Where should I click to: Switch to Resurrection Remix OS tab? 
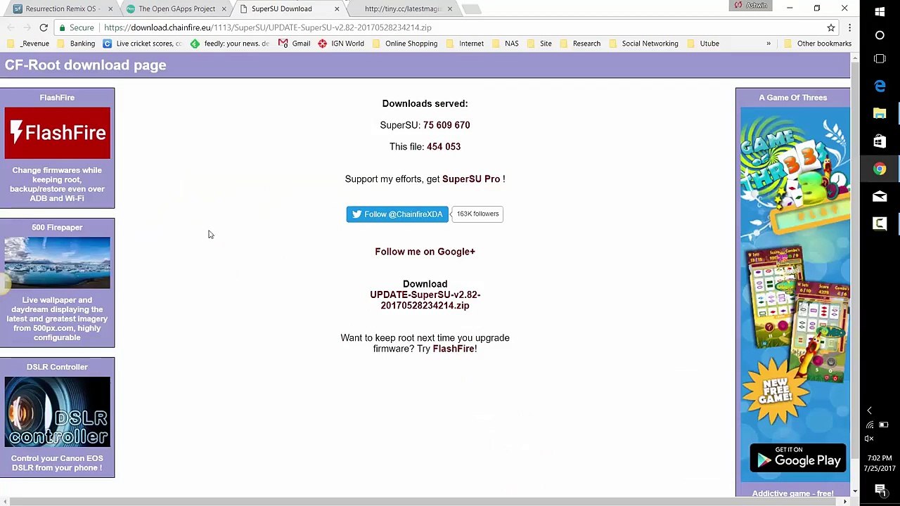pos(60,9)
